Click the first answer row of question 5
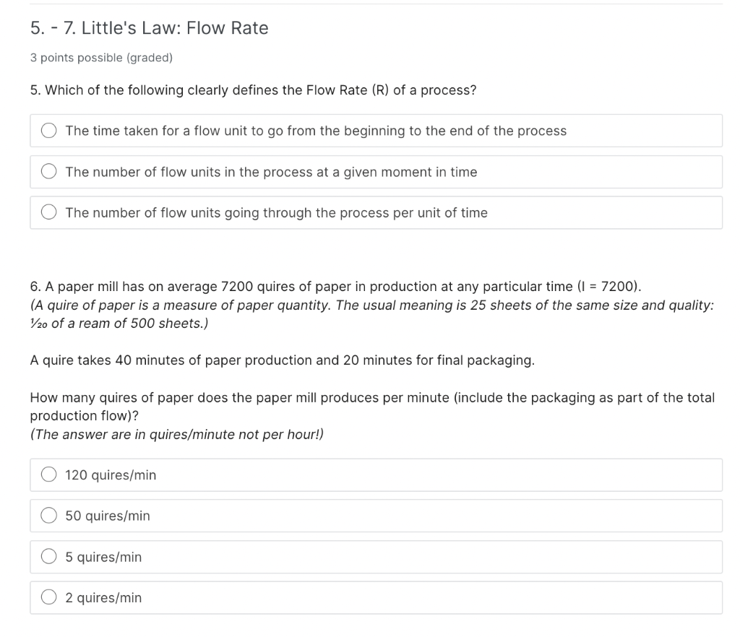The image size is (740, 637). (x=376, y=130)
